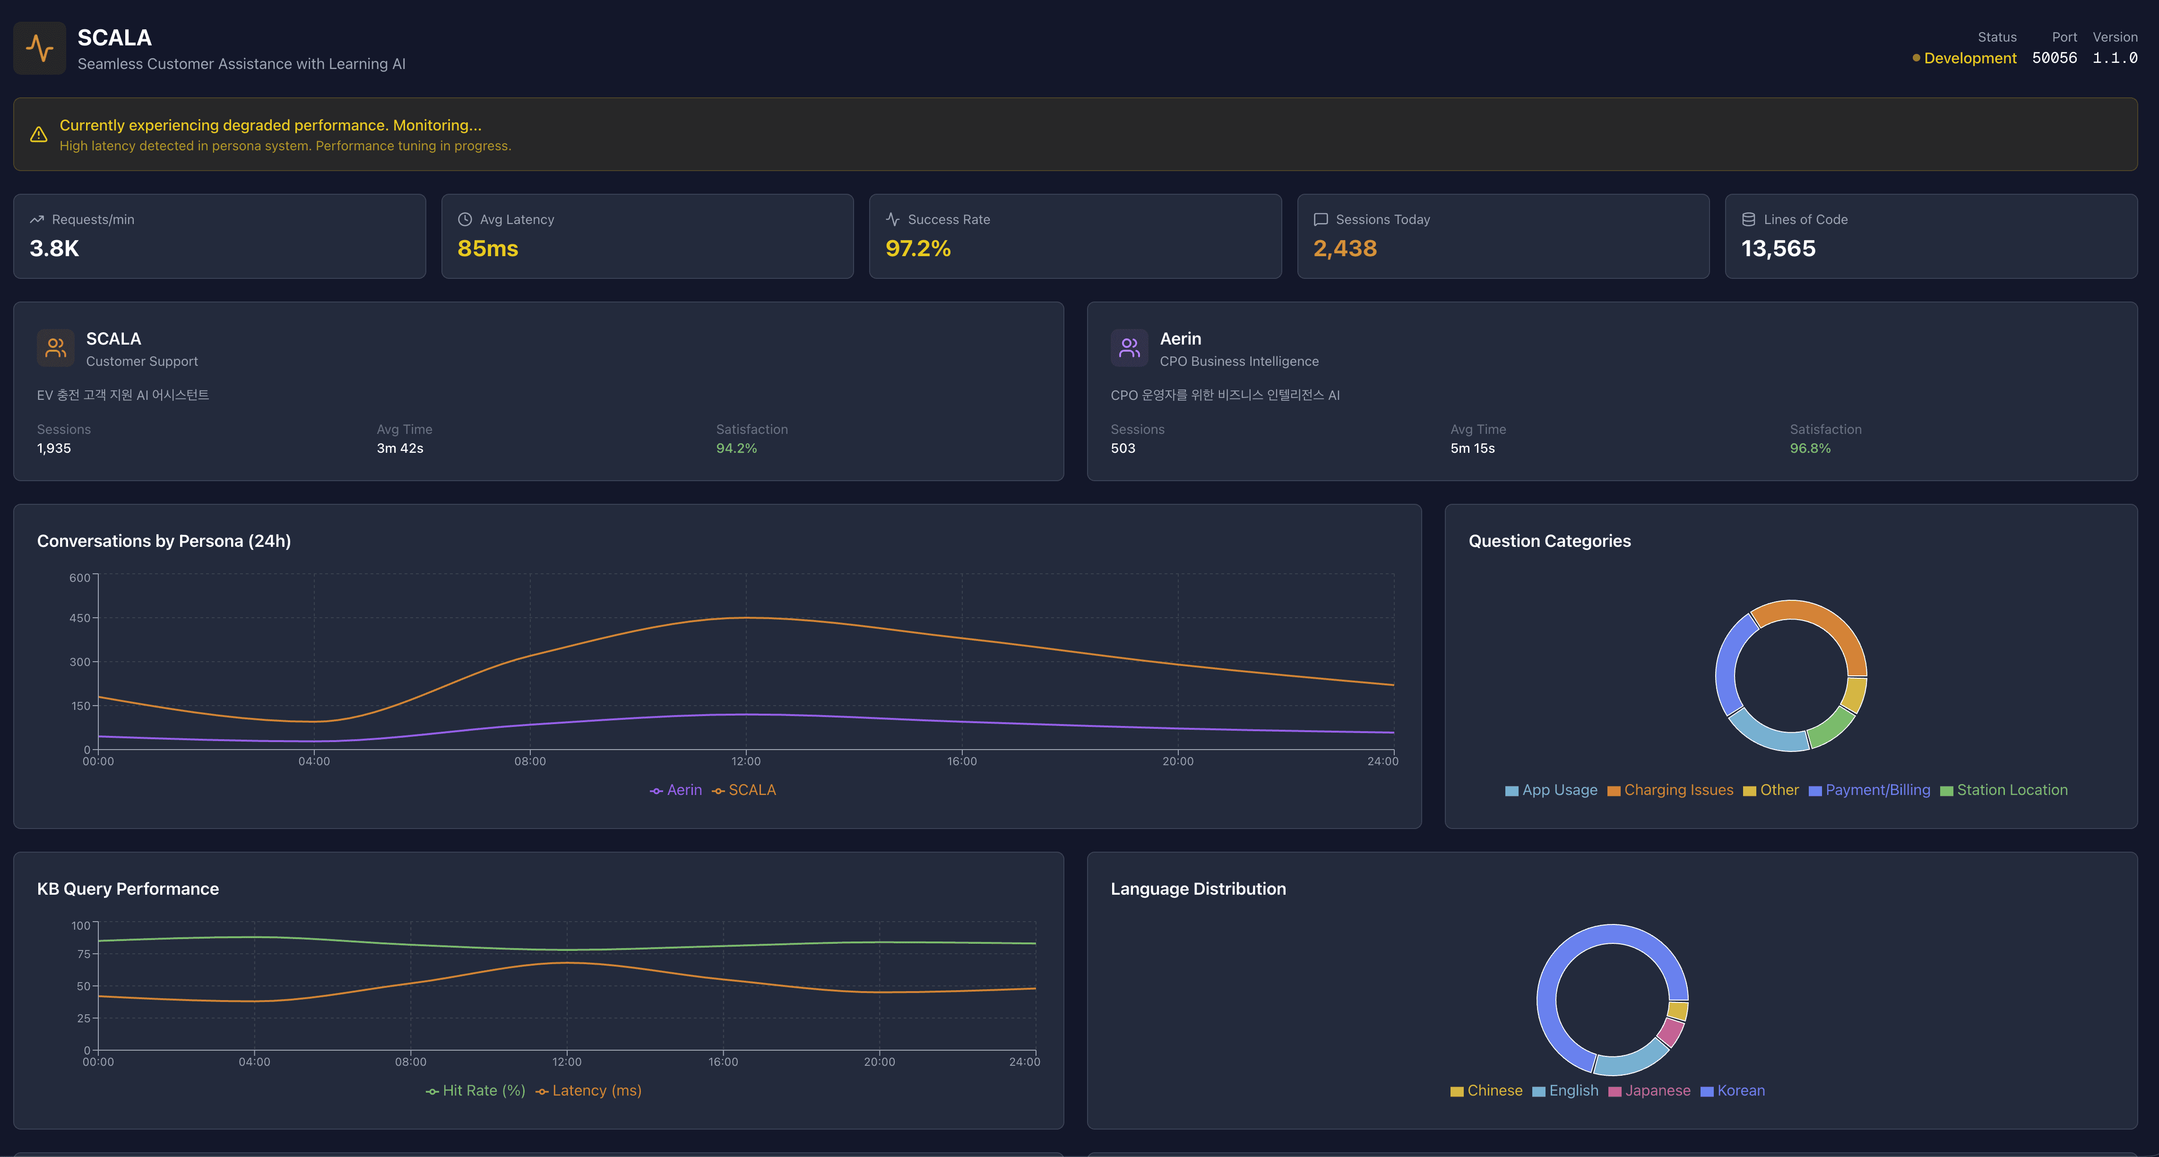Click the SCALA pulse logo icon
This screenshot has height=1157, width=2159.
39,49
